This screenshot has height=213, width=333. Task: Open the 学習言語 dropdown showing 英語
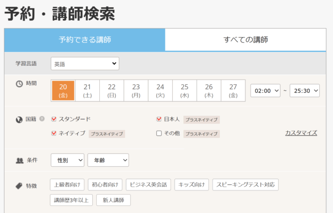pyautogui.click(x=85, y=64)
